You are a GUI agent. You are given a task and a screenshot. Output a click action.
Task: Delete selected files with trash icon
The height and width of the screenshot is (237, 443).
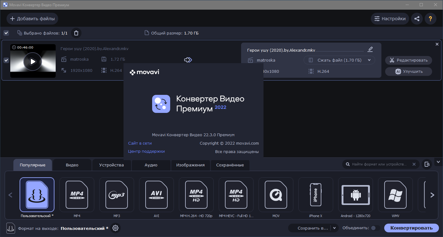pyautogui.click(x=76, y=33)
